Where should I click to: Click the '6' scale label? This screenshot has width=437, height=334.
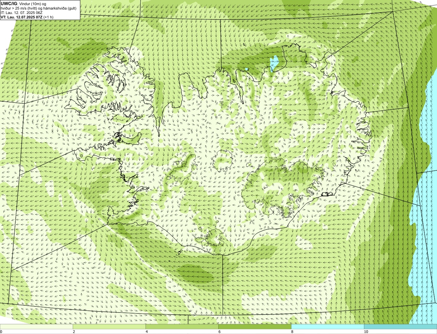[x=220, y=332]
